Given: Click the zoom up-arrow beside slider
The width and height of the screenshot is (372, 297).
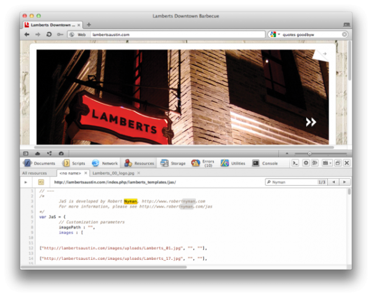Looking at the screenshot, I should coord(287,153).
